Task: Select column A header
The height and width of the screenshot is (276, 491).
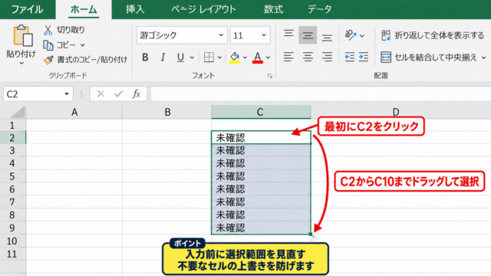Action: 74,112
